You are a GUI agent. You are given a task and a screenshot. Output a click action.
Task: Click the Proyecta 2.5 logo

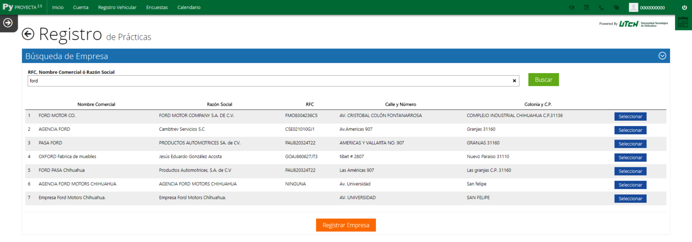(22, 7)
